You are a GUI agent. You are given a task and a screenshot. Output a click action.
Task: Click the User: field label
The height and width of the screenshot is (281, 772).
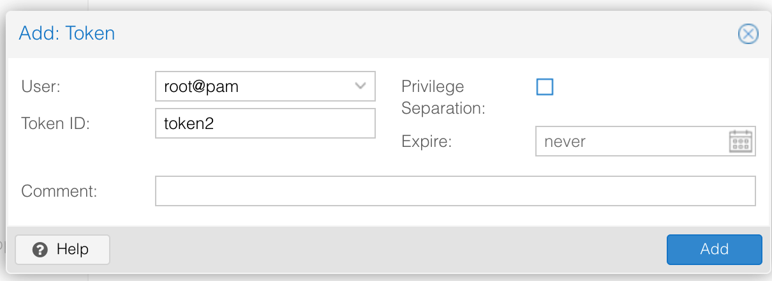(41, 86)
